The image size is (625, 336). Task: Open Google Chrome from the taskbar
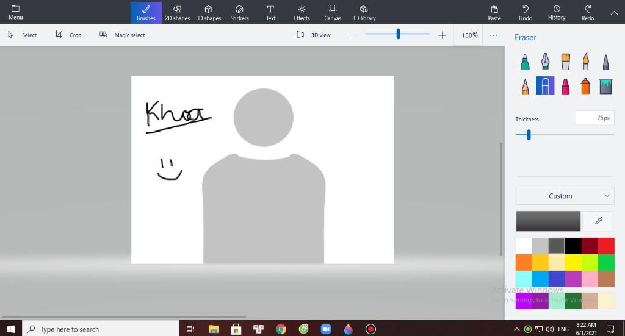(281, 329)
